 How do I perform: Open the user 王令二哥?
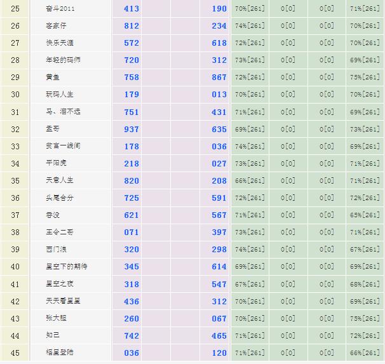pyautogui.click(x=59, y=232)
